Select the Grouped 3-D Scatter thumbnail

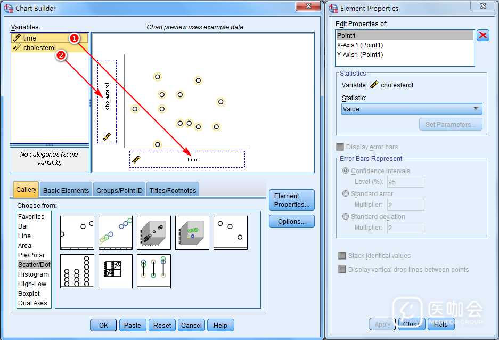tap(192, 233)
